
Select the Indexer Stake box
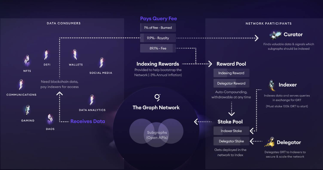(x=231, y=131)
